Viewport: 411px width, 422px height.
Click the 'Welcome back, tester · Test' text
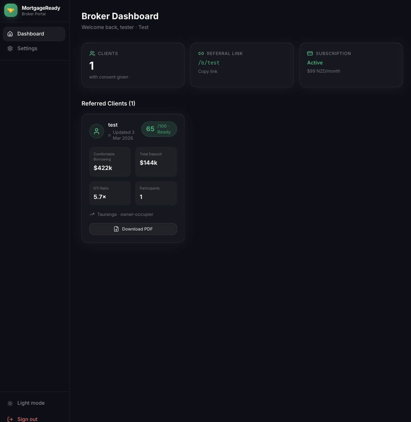(x=115, y=27)
